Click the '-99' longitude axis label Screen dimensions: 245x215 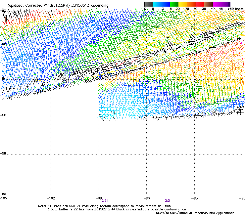click(x=99, y=198)
